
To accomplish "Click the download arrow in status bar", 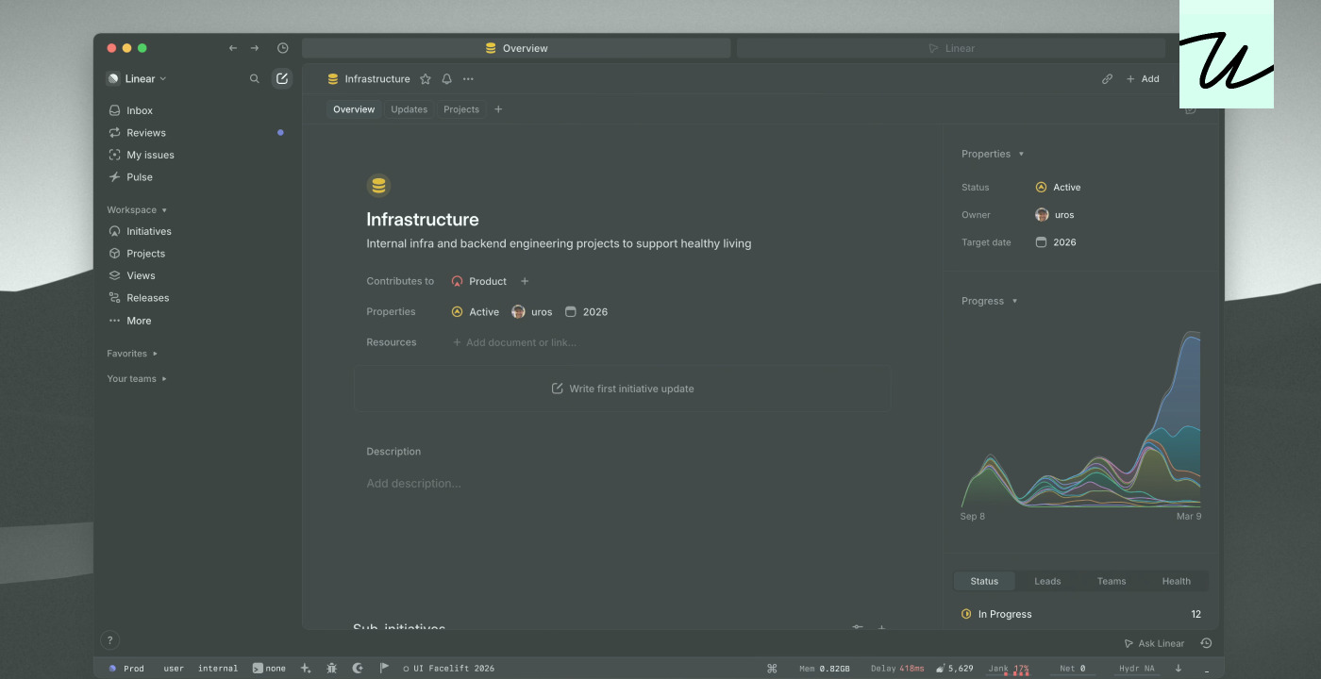I will point(1179,669).
